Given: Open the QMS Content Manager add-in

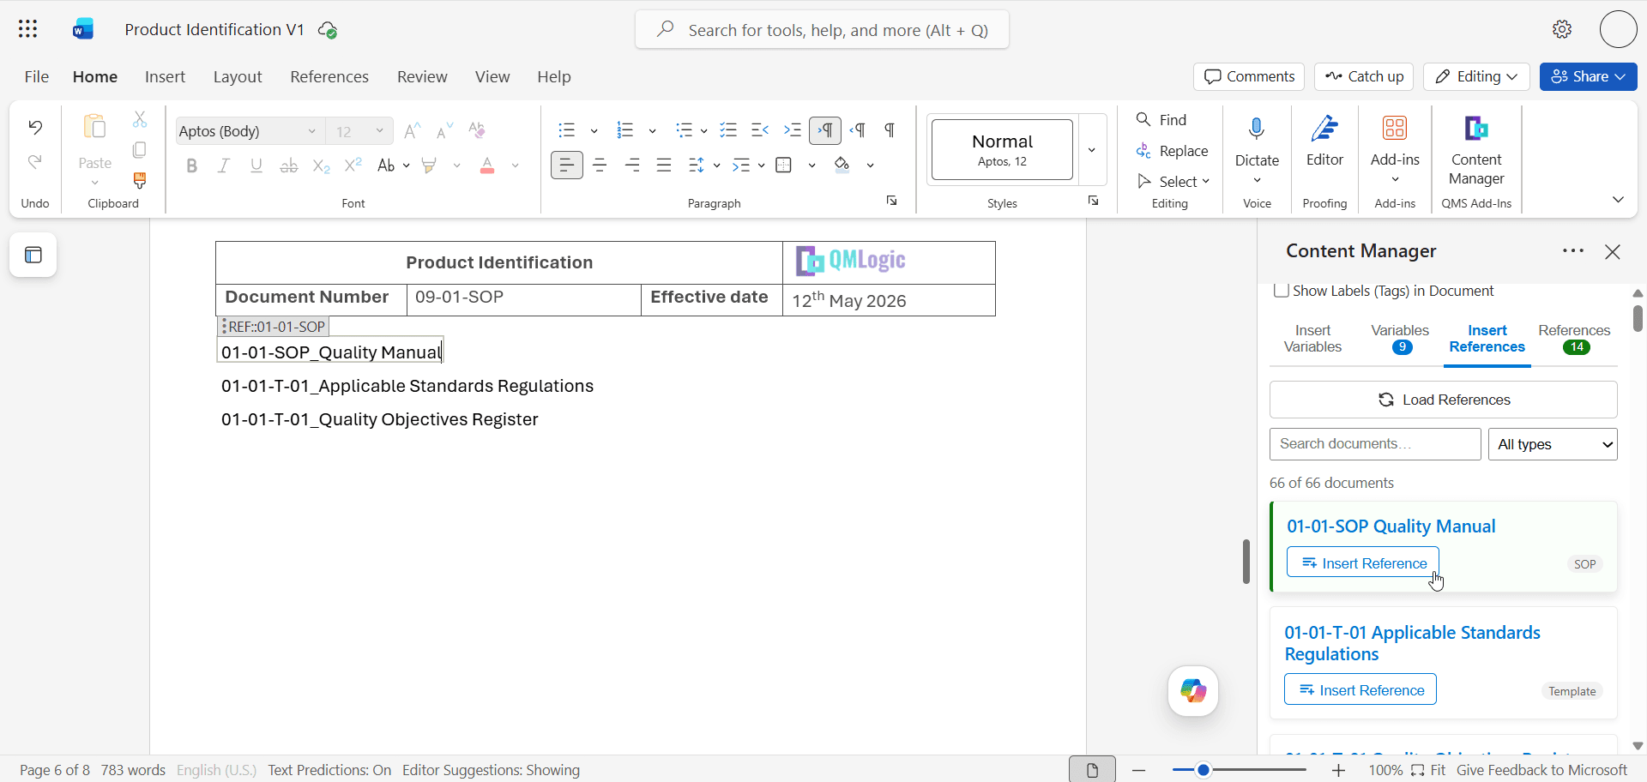Looking at the screenshot, I should click(1476, 151).
